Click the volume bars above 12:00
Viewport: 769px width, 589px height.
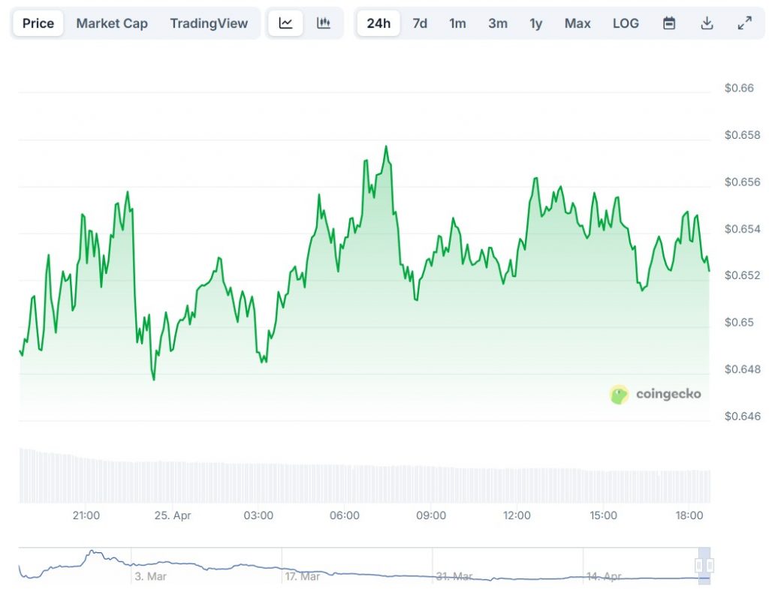pyautogui.click(x=517, y=485)
